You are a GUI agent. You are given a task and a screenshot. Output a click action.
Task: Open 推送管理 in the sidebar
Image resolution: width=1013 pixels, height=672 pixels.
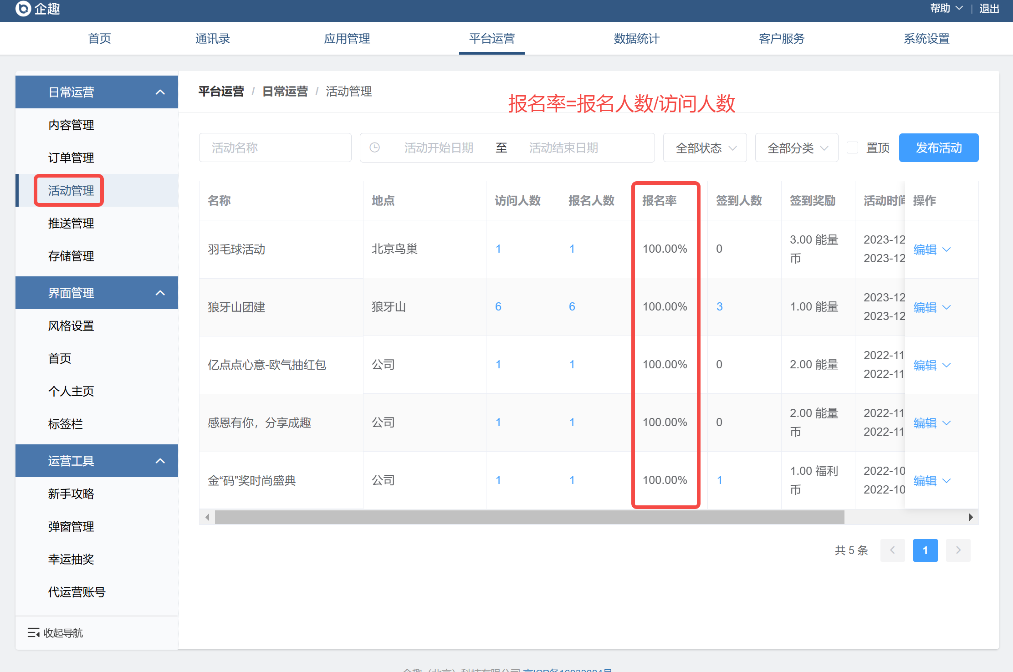point(71,223)
